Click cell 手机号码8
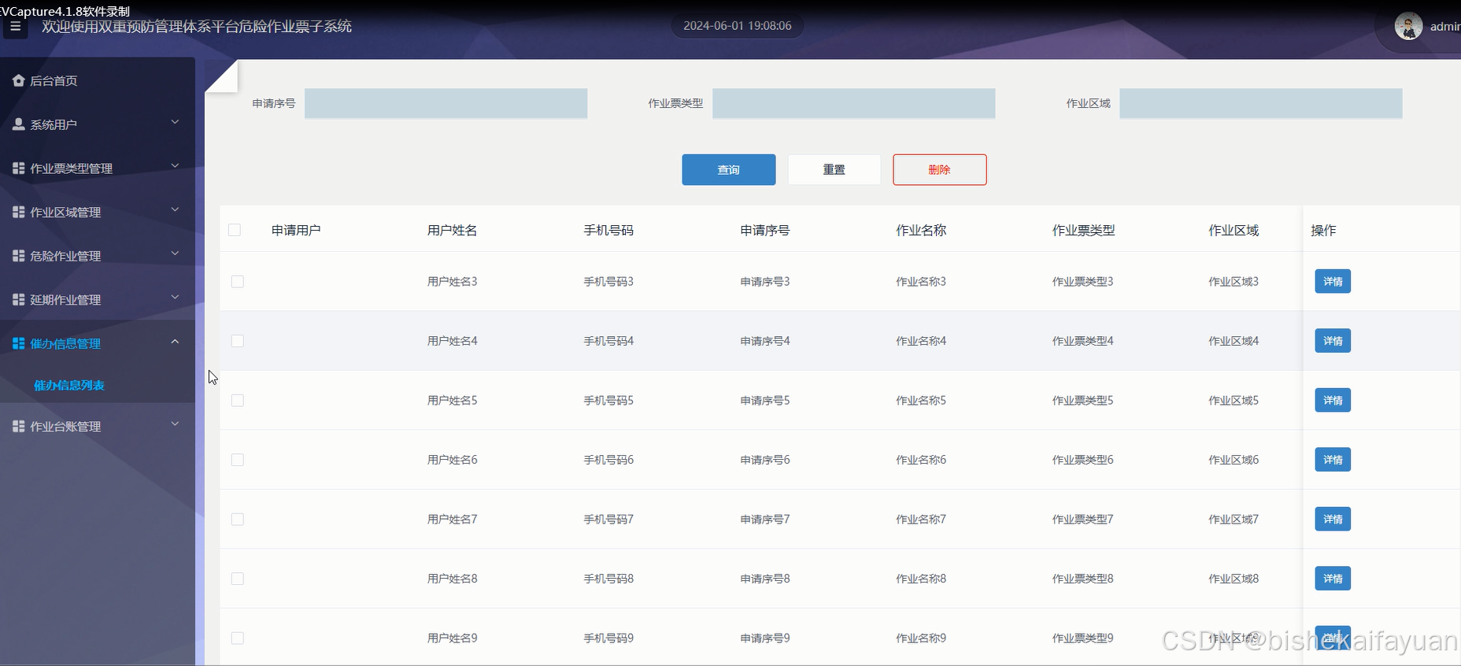Viewport: 1461px width, 666px height. 608,579
